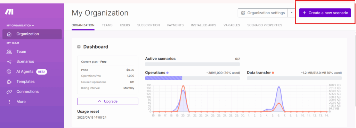
Task: Click the MY TEAM sidebar heading
Action: click(13, 43)
